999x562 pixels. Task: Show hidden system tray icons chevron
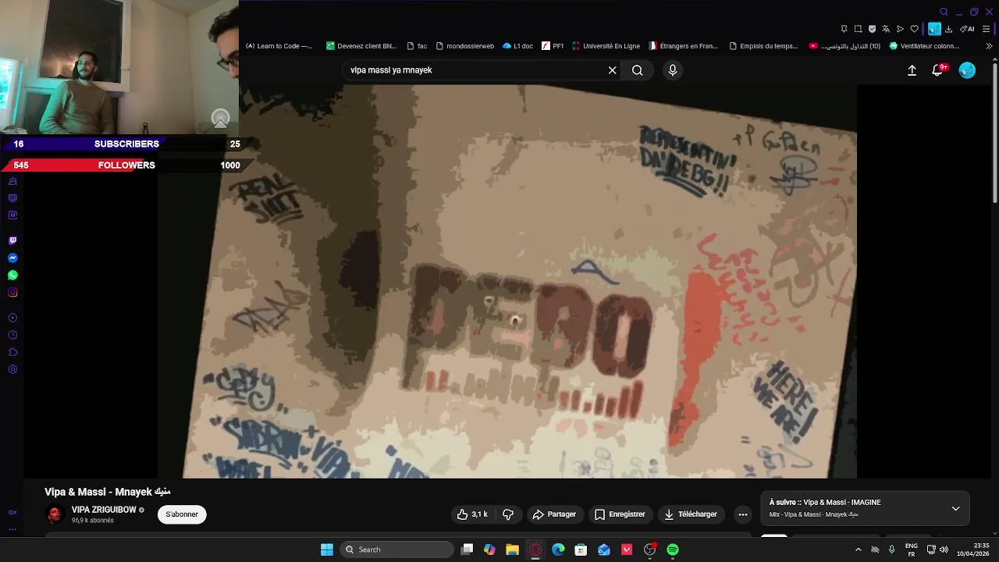click(859, 550)
